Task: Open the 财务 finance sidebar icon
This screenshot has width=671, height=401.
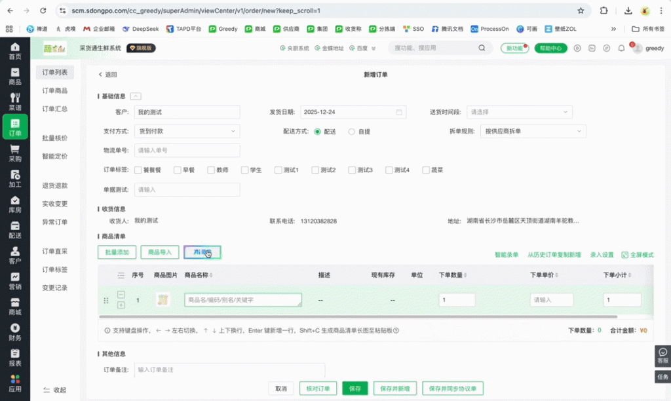Action: pos(14,332)
